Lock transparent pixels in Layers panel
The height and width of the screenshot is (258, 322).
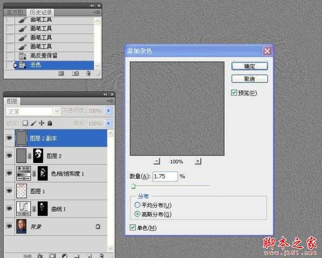[x=25, y=123]
